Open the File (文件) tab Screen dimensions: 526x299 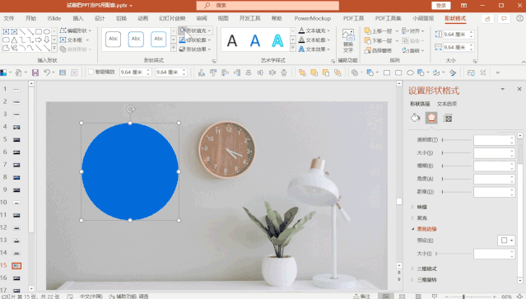point(9,18)
